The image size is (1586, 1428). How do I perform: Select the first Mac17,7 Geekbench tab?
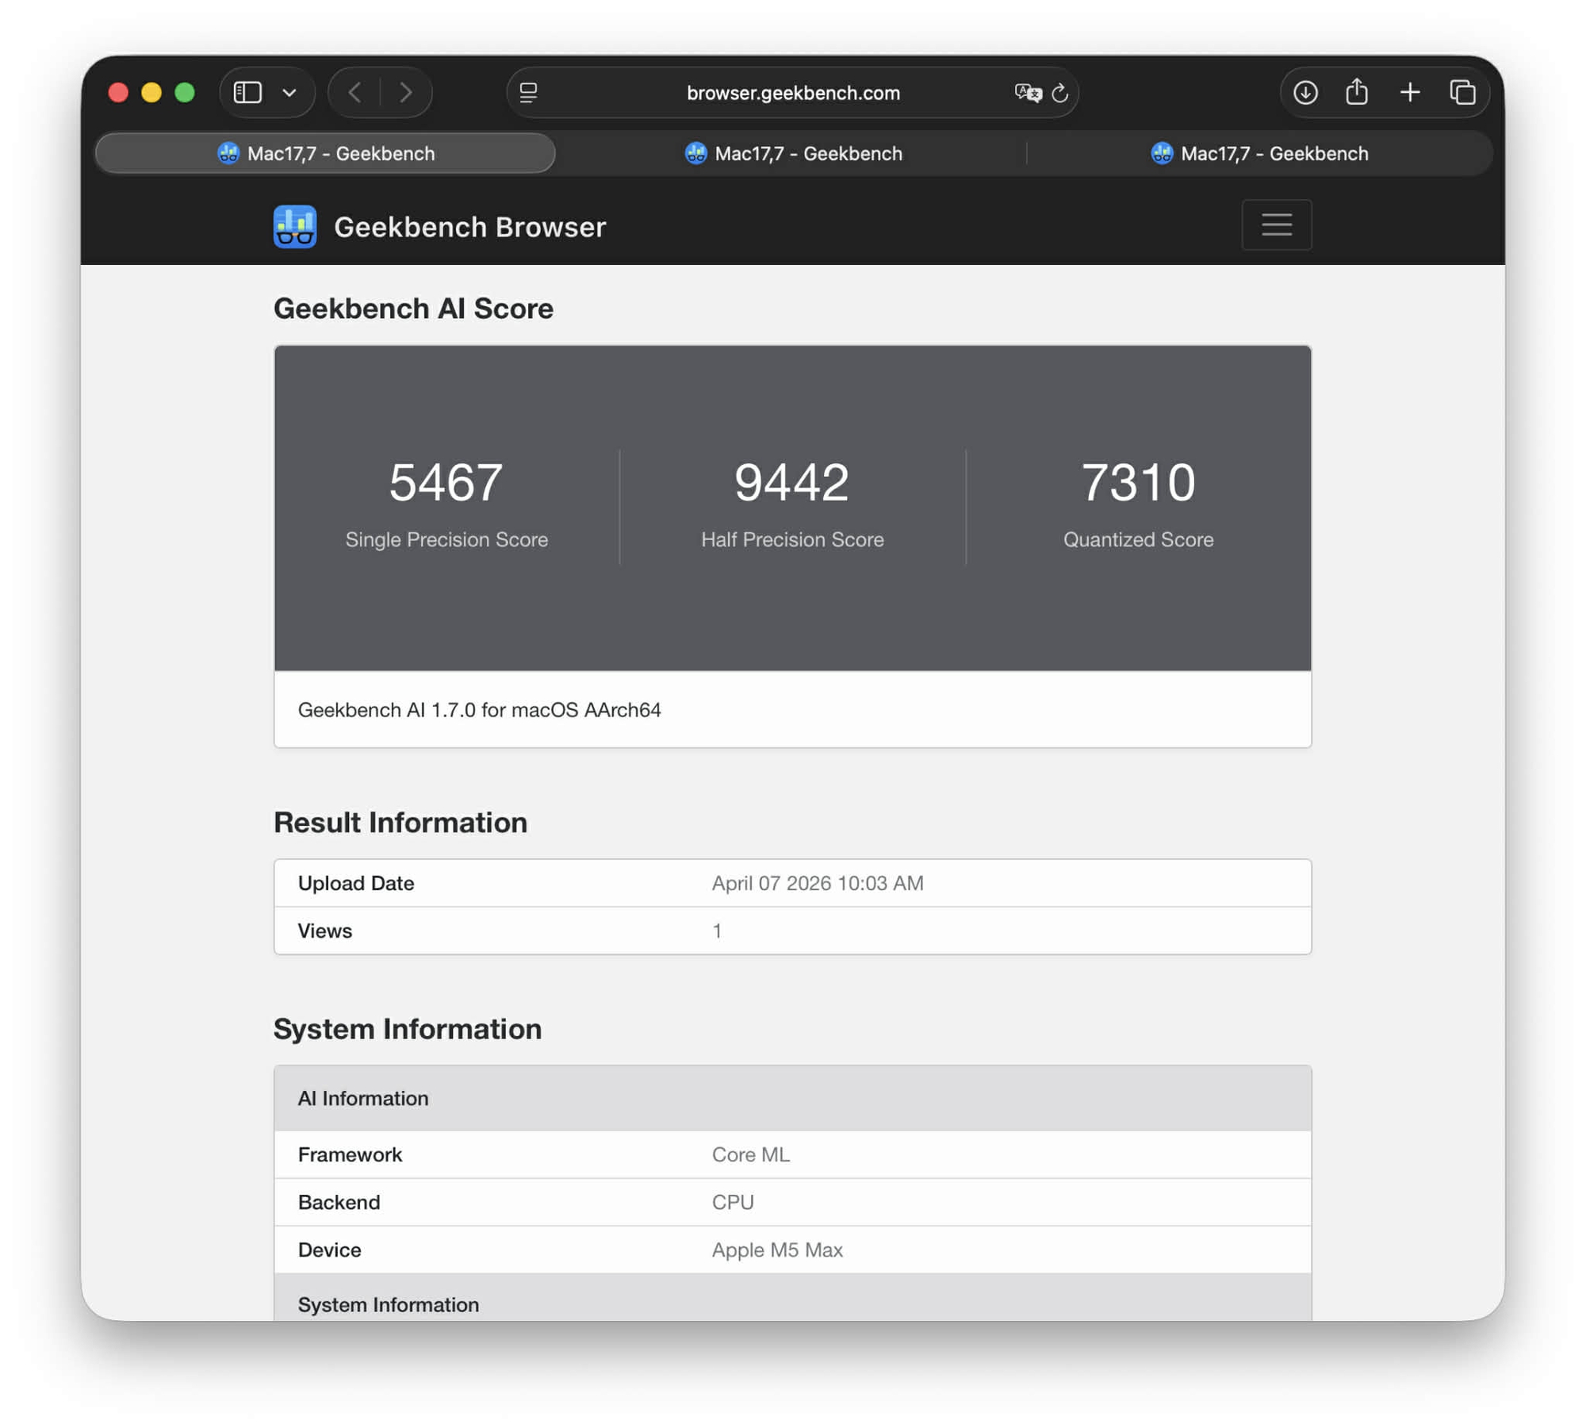(325, 153)
